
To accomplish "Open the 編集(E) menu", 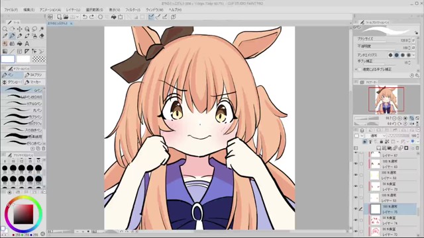I will [28, 10].
